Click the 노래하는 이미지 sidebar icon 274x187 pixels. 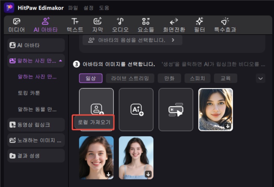[12, 140]
